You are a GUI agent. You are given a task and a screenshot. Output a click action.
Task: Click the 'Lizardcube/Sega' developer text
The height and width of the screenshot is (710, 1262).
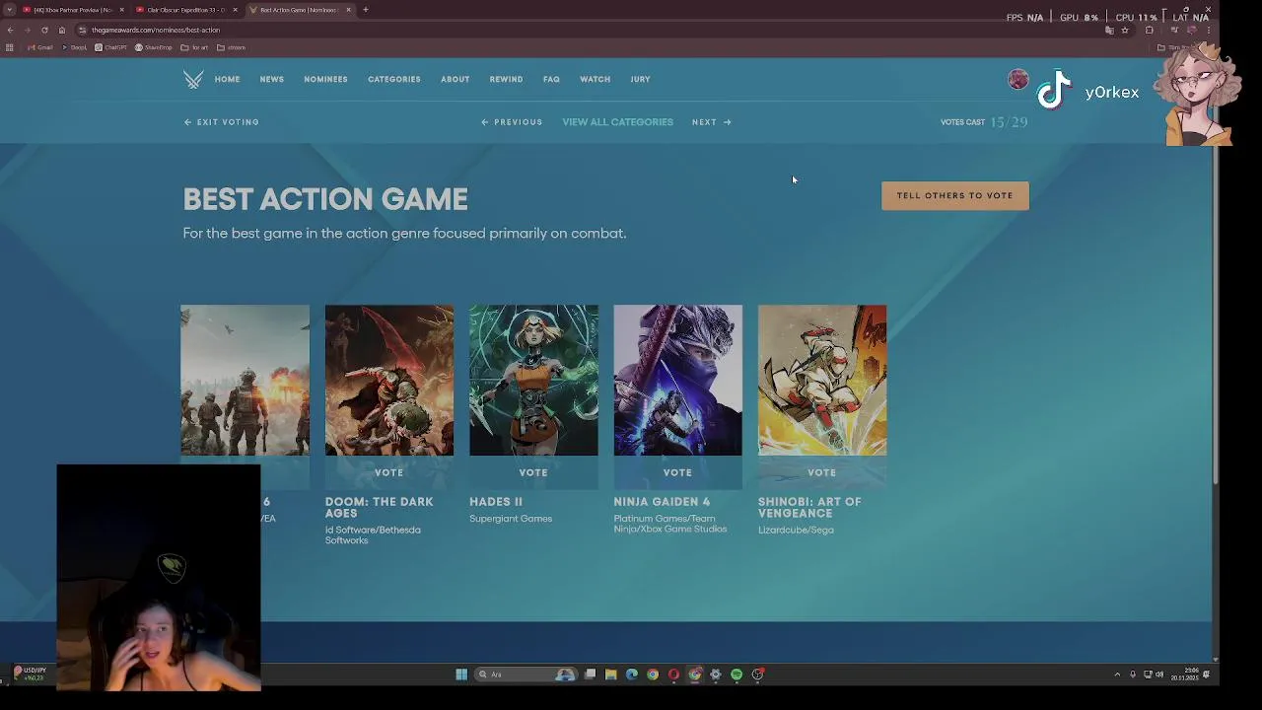(796, 531)
